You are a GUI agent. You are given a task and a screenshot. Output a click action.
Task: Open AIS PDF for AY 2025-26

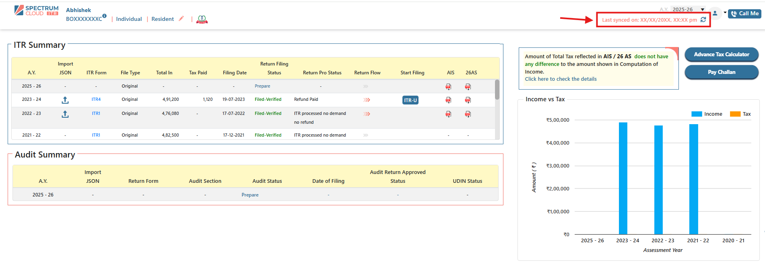(x=448, y=87)
